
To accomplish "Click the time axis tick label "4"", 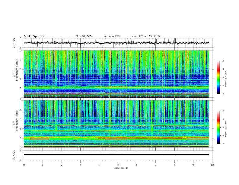I will (x=99, y=165).
